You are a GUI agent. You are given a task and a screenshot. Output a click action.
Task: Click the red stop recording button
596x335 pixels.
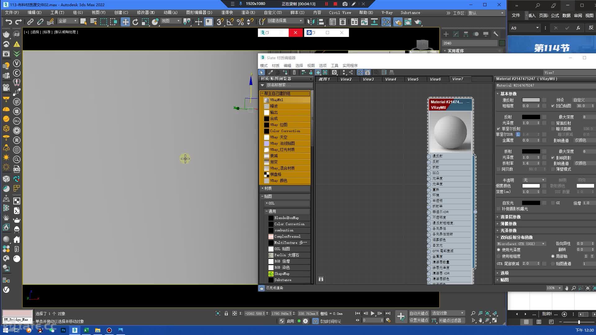[x=335, y=4]
